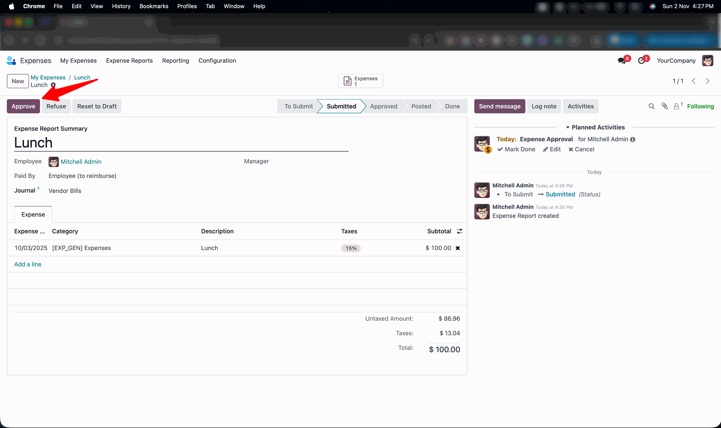The height and width of the screenshot is (428, 721).
Task: Go to next record arrow
Action: click(707, 81)
